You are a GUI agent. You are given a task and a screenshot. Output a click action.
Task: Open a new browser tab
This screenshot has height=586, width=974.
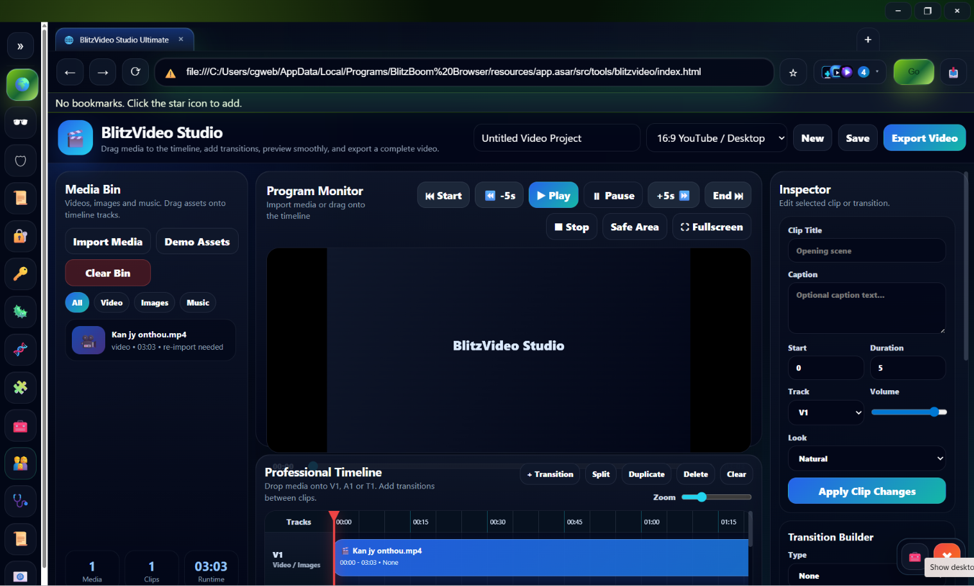pos(867,40)
